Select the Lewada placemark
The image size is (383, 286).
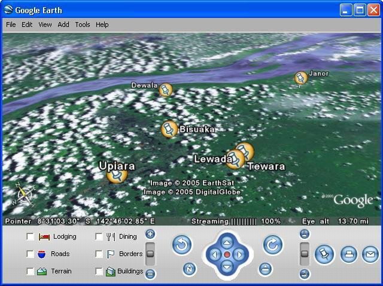pos(235,159)
